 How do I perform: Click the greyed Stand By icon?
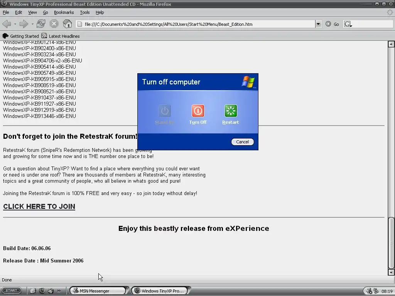pos(165,111)
